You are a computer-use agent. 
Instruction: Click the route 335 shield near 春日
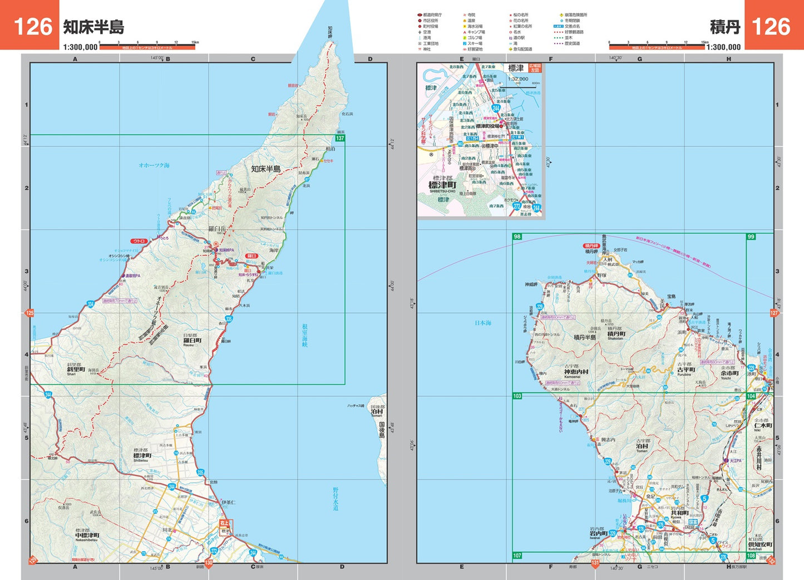coord(229,319)
